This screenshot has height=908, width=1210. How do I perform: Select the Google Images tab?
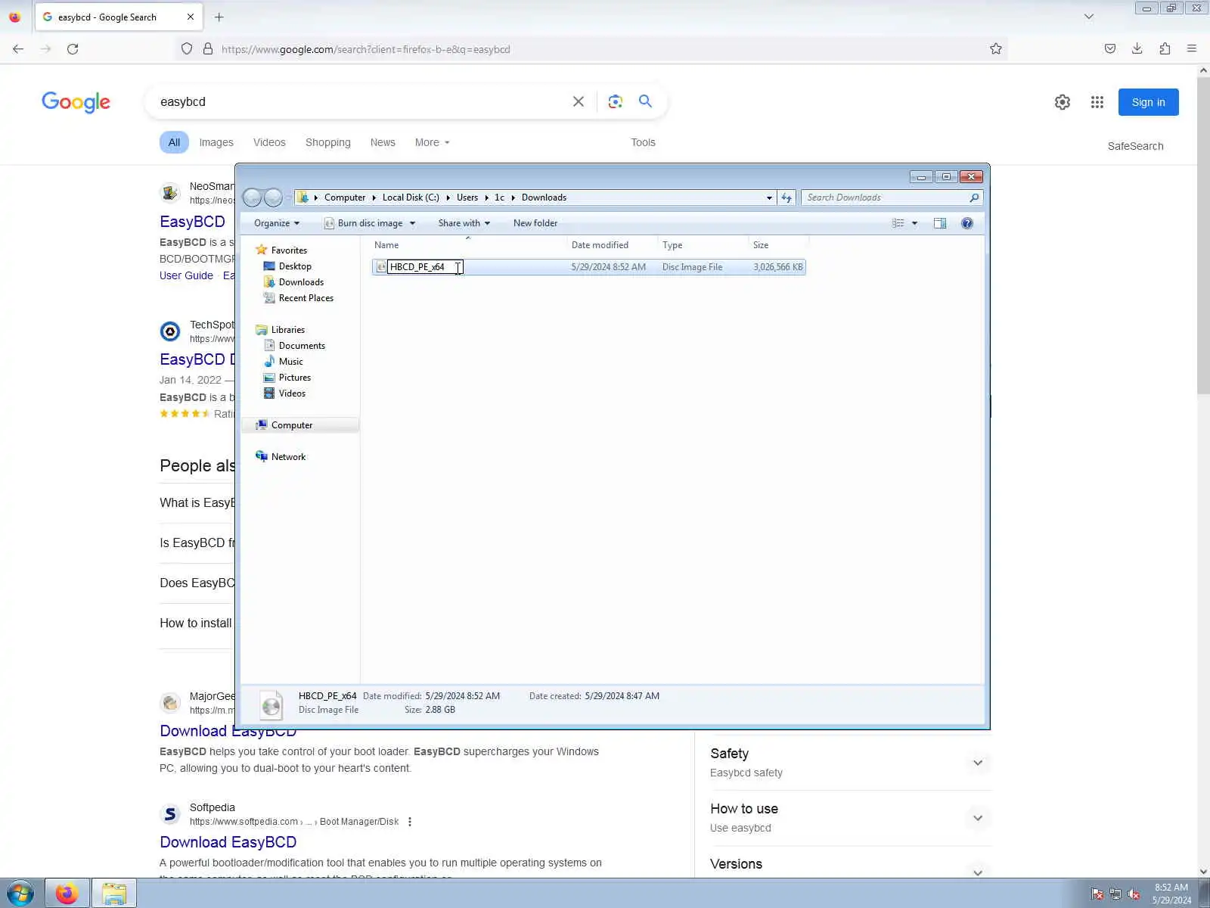(x=216, y=142)
